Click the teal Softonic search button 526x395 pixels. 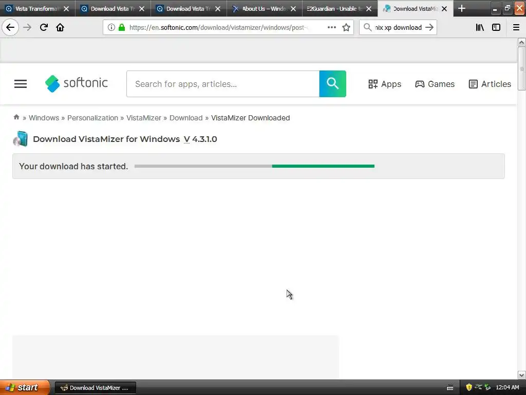click(x=332, y=84)
